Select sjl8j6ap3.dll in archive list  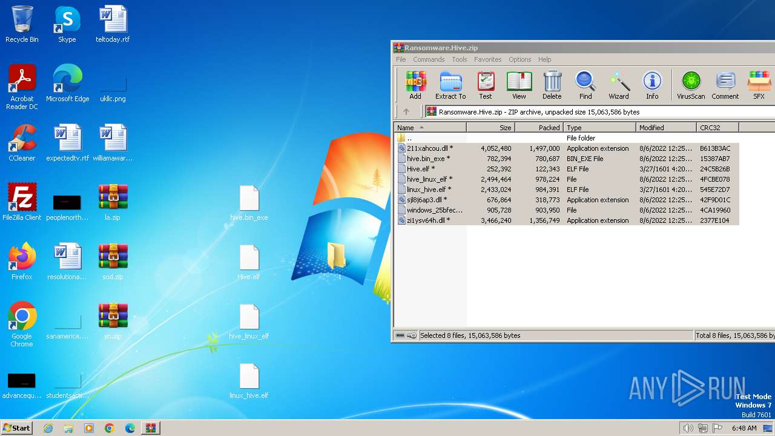click(x=567, y=200)
